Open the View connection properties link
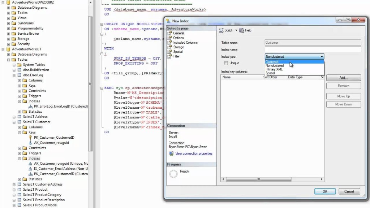Image resolution: width=370 pixels, height=208 pixels. click(x=194, y=153)
